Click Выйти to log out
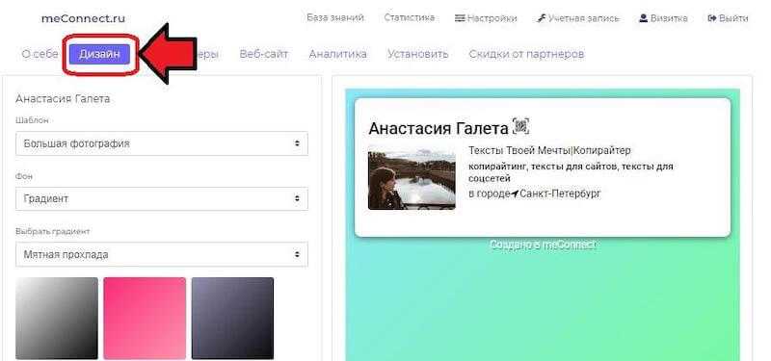 pyautogui.click(x=728, y=18)
